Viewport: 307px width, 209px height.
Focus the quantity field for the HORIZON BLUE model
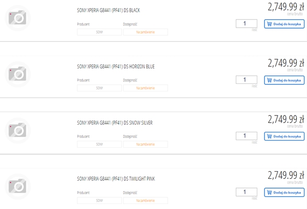point(247,80)
